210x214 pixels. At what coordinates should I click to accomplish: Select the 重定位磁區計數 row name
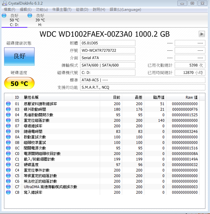point(37,121)
